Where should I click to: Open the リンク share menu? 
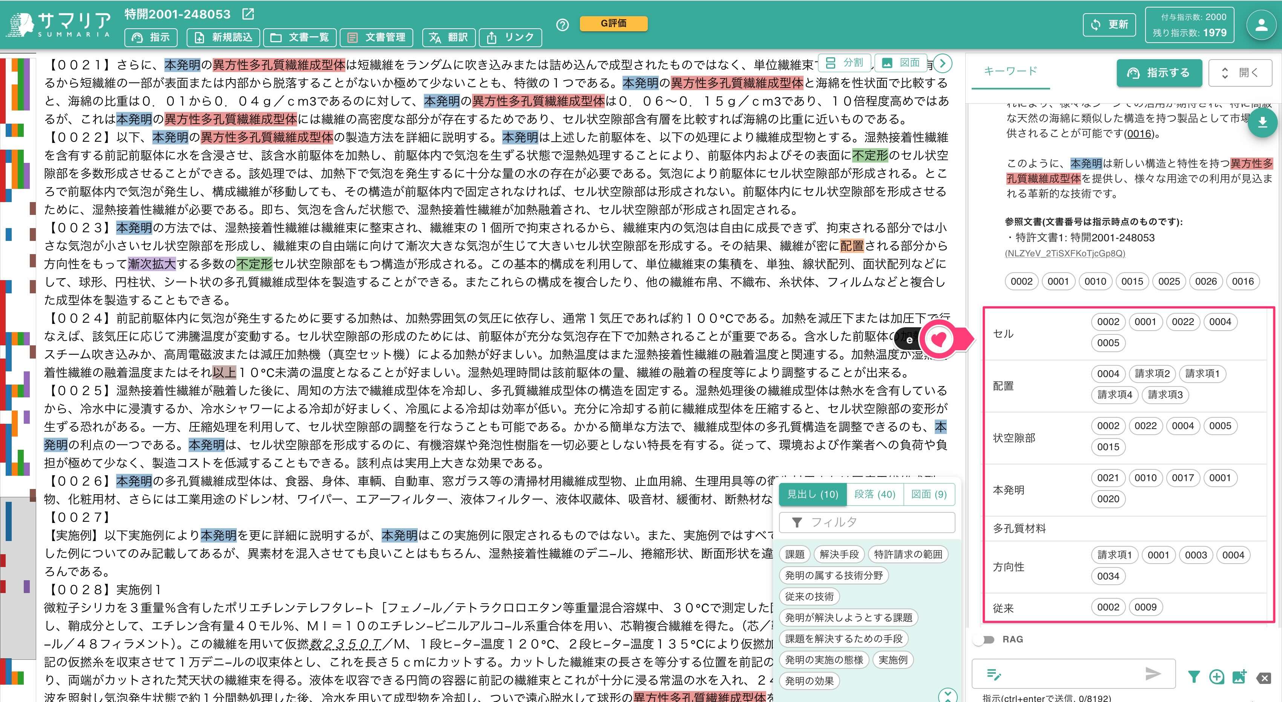(510, 37)
